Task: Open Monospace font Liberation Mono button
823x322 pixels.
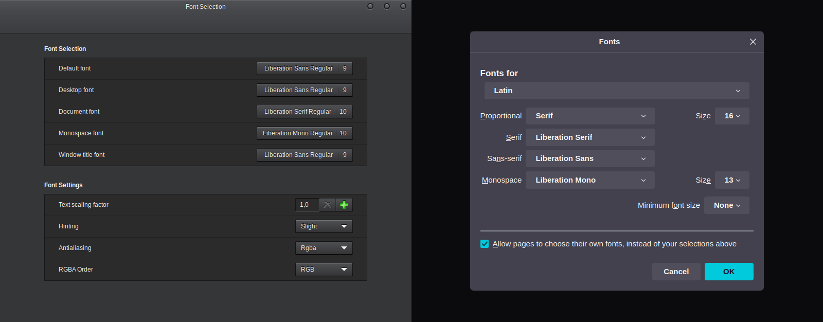Action: tap(305, 133)
